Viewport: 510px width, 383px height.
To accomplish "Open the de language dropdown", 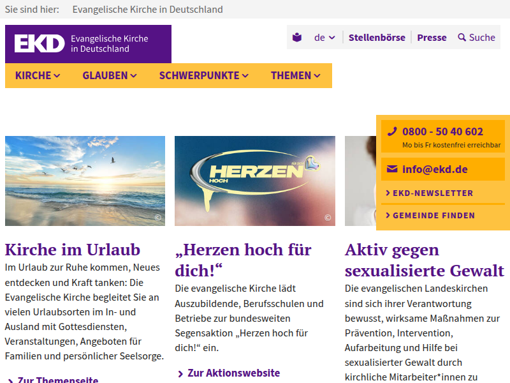I will click(x=324, y=38).
